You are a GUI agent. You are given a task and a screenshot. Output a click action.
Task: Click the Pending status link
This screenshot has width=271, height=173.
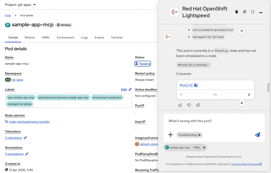pyautogui.click(x=143, y=64)
